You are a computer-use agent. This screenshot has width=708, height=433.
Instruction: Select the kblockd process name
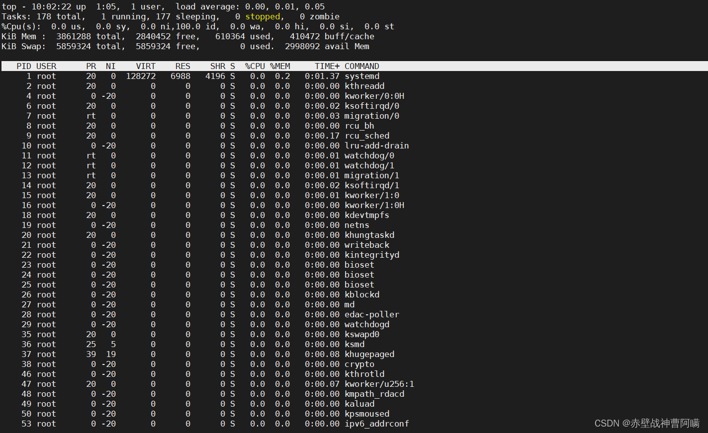(362, 294)
